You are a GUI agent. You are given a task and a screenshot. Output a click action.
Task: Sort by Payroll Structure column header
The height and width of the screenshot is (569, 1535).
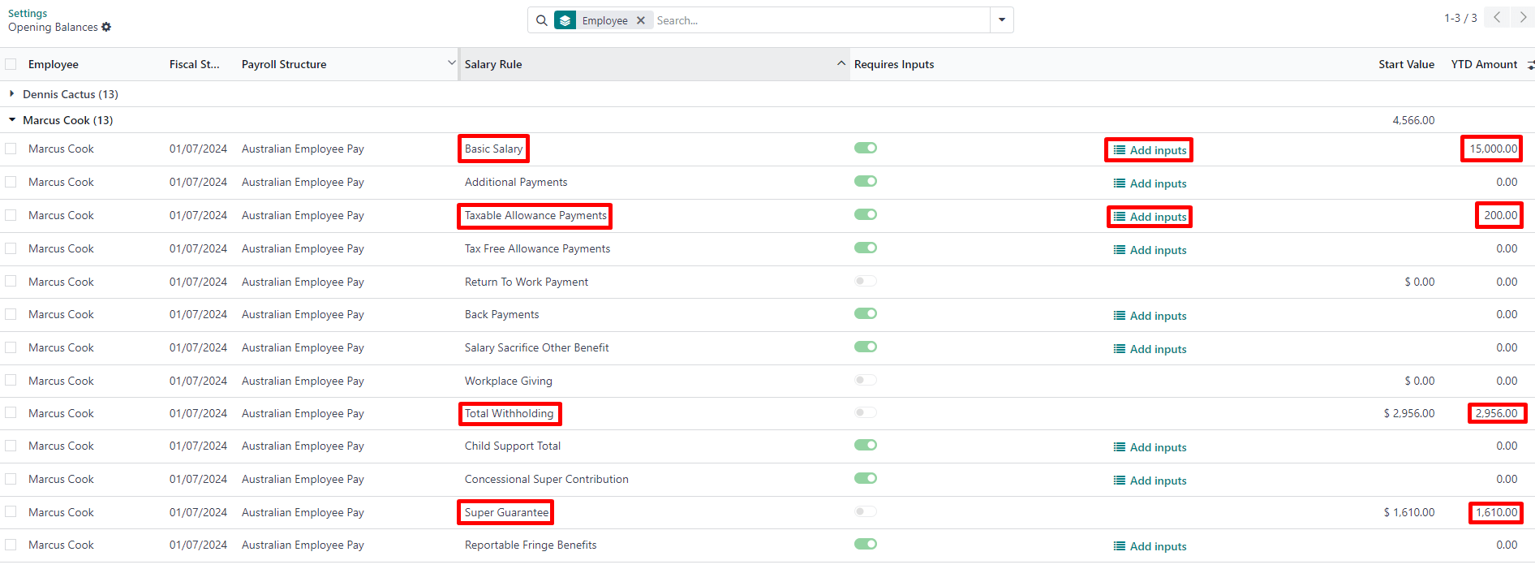click(x=284, y=64)
